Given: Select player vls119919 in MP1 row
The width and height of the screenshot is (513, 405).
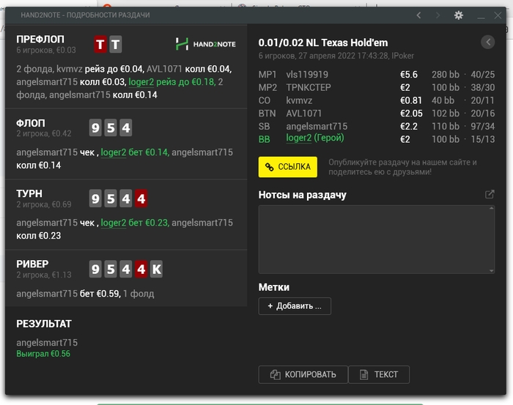Looking at the screenshot, I should pyautogui.click(x=306, y=75).
